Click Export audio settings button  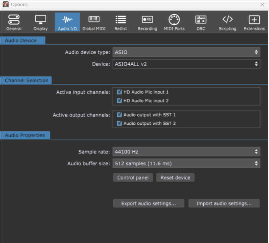pyautogui.click(x=148, y=203)
